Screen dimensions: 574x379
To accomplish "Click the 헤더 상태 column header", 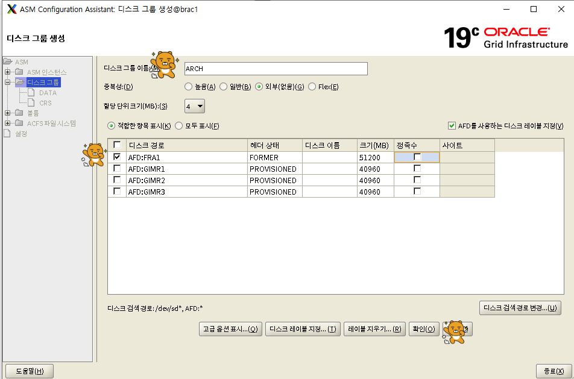I will pyautogui.click(x=275, y=145).
